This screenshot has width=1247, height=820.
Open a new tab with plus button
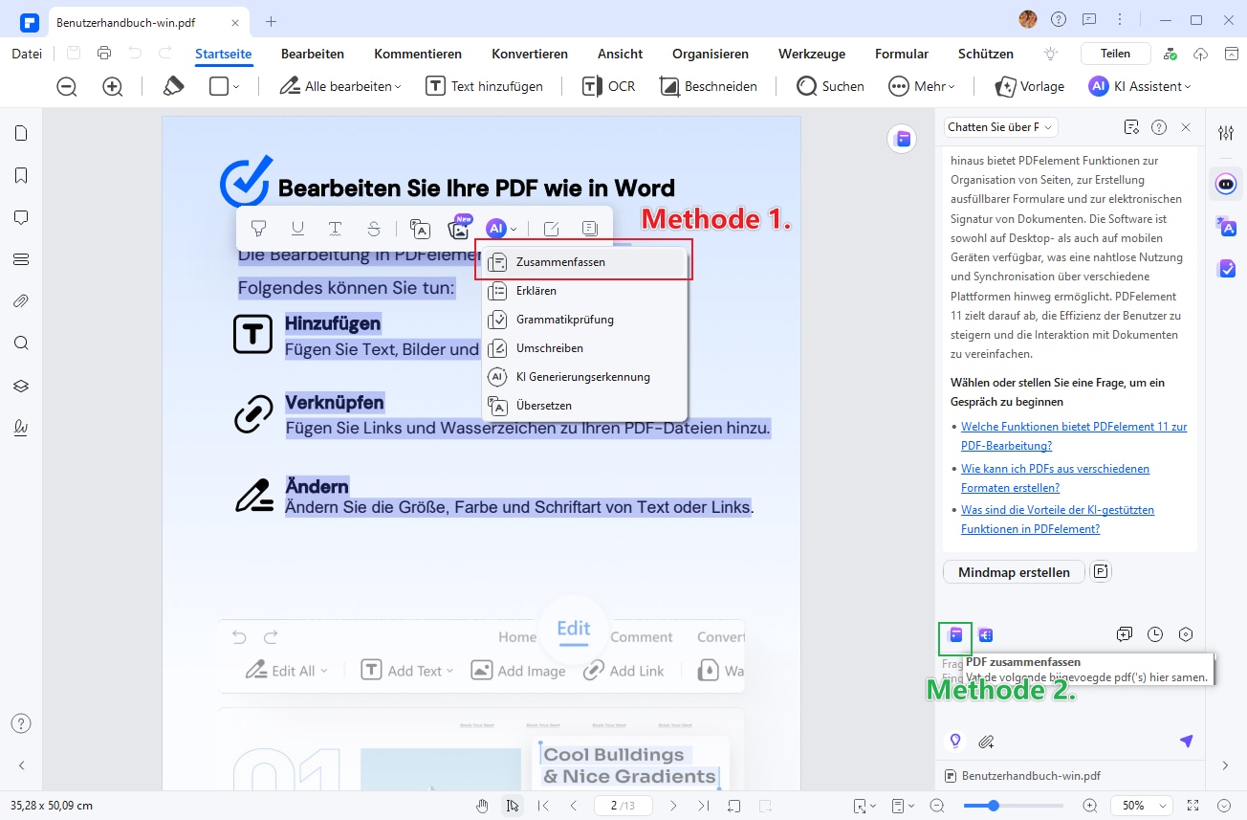tap(272, 20)
